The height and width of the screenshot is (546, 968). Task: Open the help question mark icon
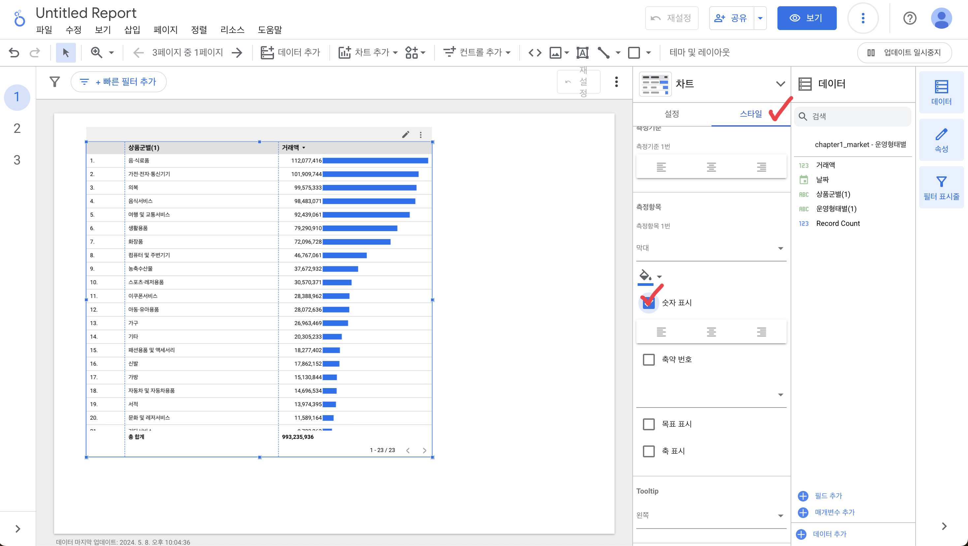pyautogui.click(x=909, y=18)
